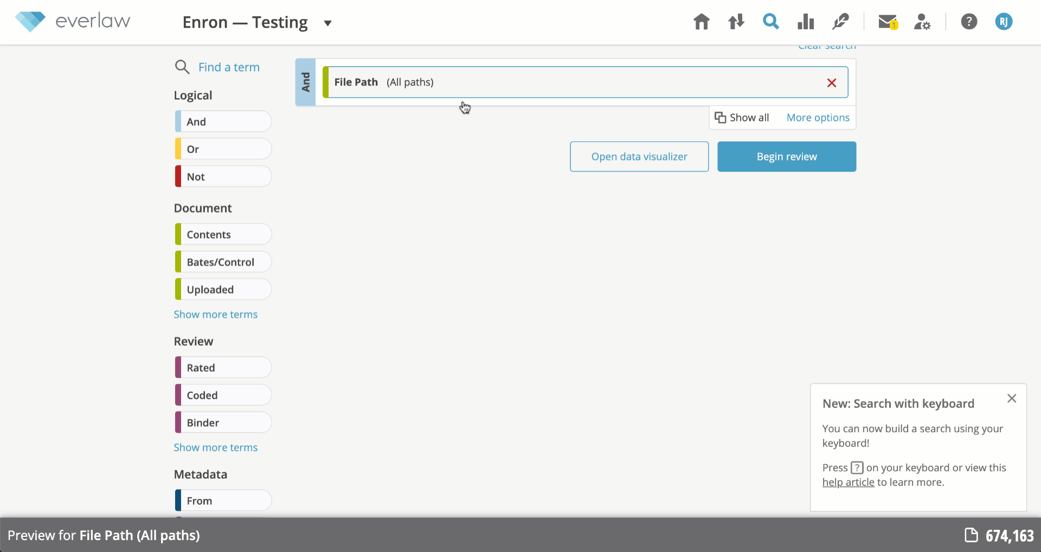Click the Preview for File Path text
This screenshot has height=552, width=1041.
tap(104, 536)
